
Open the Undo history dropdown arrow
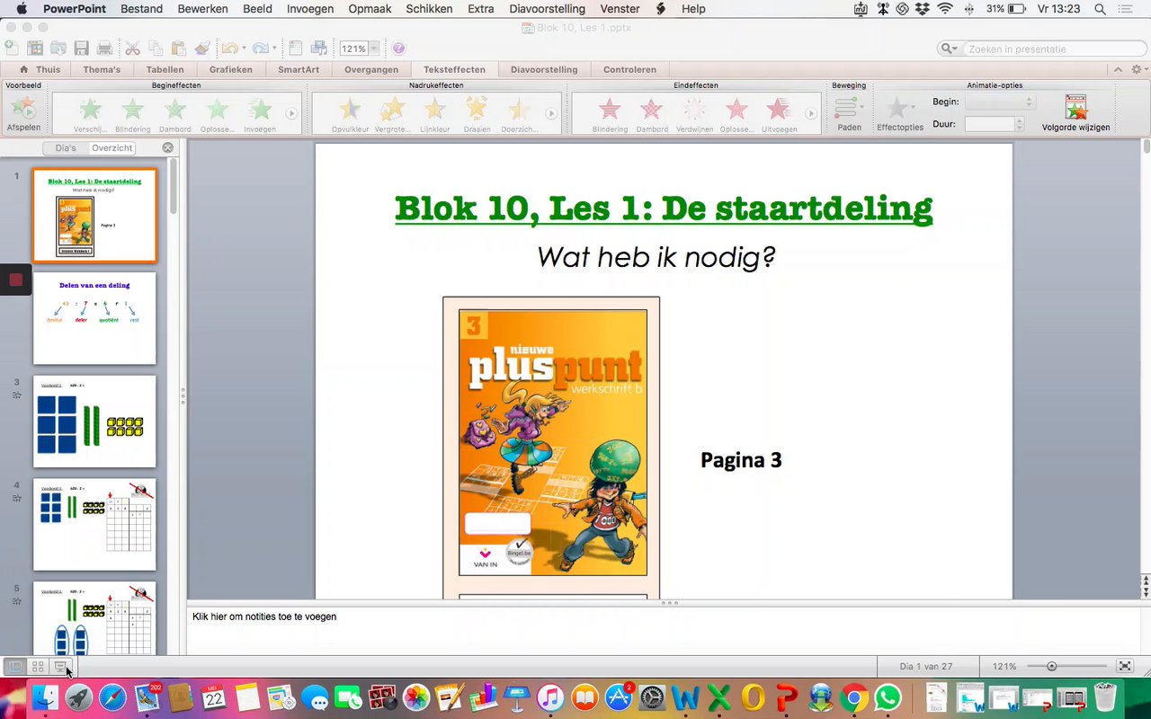pyautogui.click(x=244, y=49)
